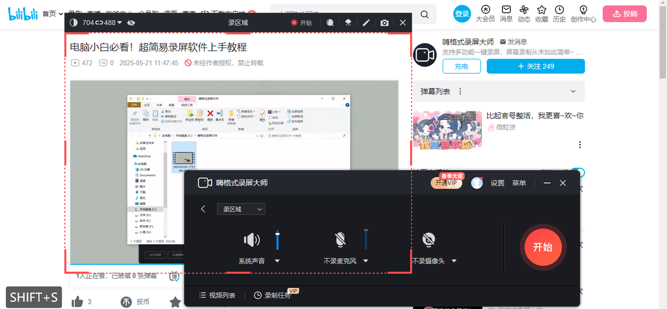This screenshot has height=309, width=667.
Task: Click 发消息 next to uploader name
Action: click(514, 42)
